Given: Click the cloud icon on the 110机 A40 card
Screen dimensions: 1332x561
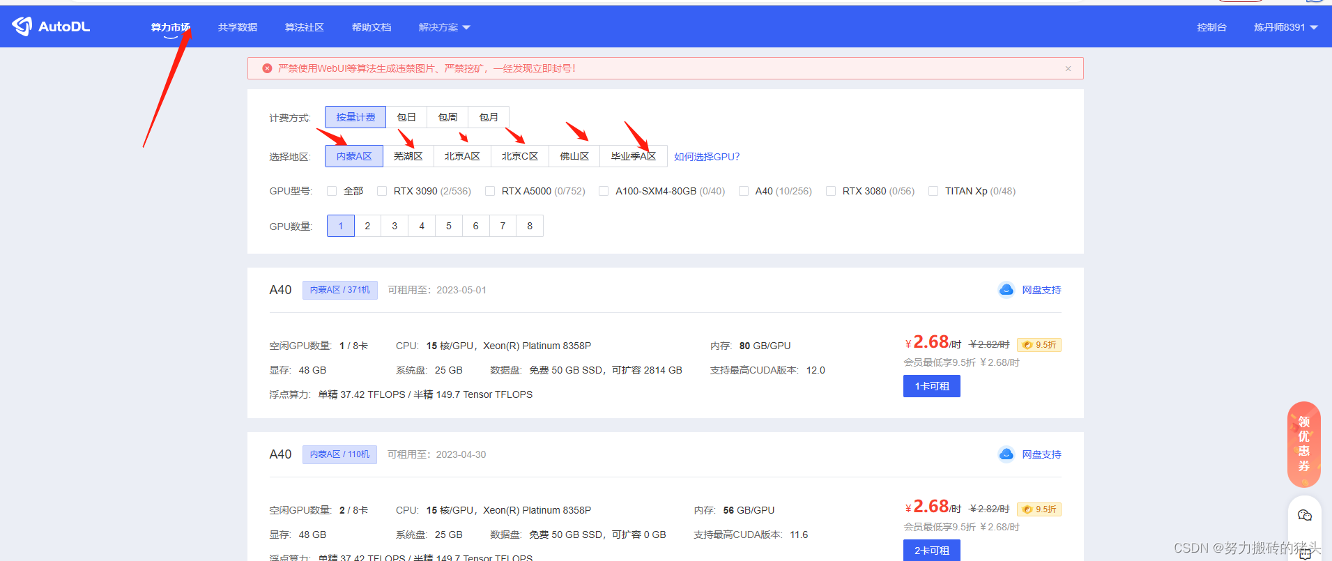Looking at the screenshot, I should click(1006, 454).
